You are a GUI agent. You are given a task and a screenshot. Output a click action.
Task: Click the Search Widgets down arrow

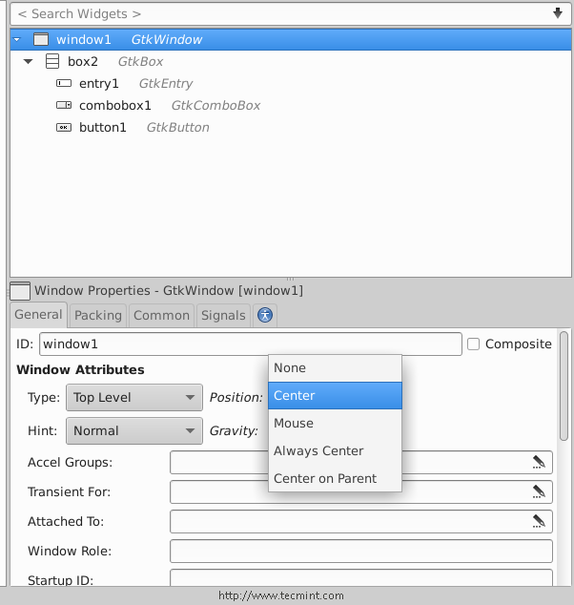(x=558, y=13)
